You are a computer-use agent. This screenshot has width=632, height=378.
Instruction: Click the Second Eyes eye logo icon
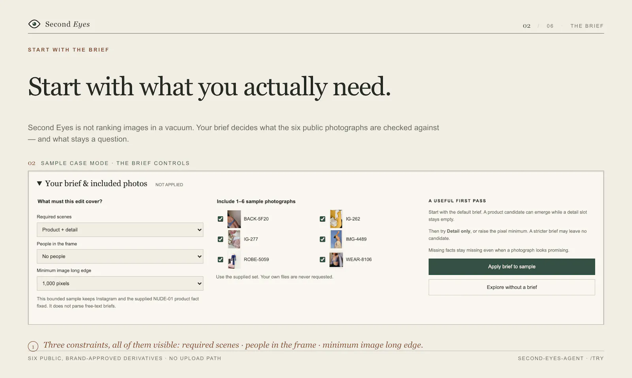tap(34, 24)
